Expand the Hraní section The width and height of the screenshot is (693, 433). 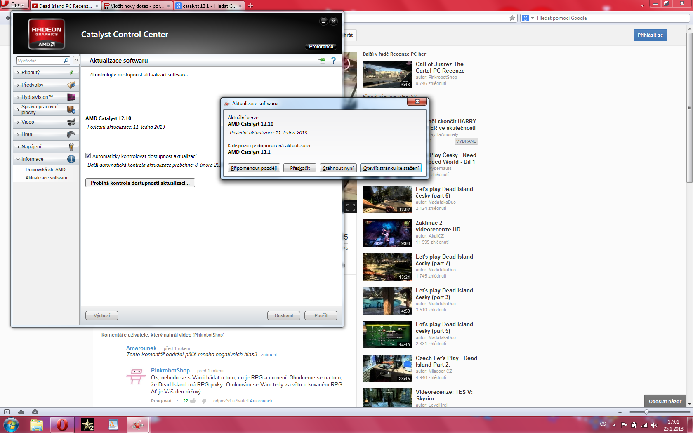click(x=18, y=134)
